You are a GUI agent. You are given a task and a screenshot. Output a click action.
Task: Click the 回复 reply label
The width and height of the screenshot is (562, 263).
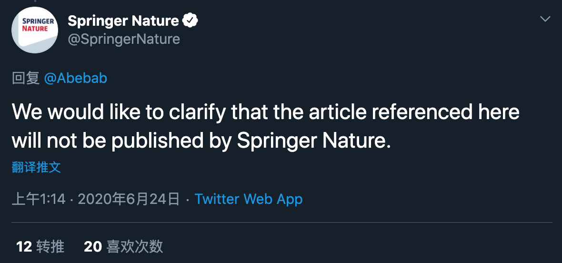click(x=25, y=78)
